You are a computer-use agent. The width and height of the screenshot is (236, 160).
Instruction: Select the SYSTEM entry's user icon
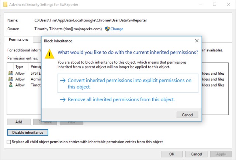pos(11,73)
